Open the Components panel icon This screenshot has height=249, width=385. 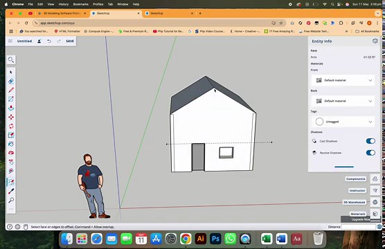coord(375,179)
